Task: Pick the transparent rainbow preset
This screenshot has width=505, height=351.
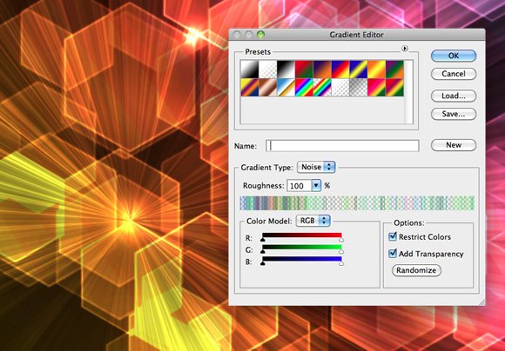Action: click(x=322, y=88)
